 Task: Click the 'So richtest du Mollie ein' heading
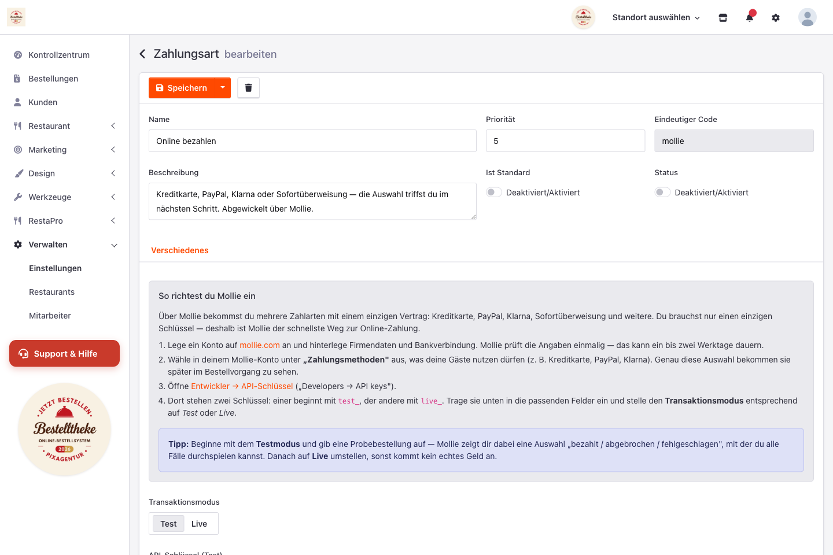[x=207, y=296]
